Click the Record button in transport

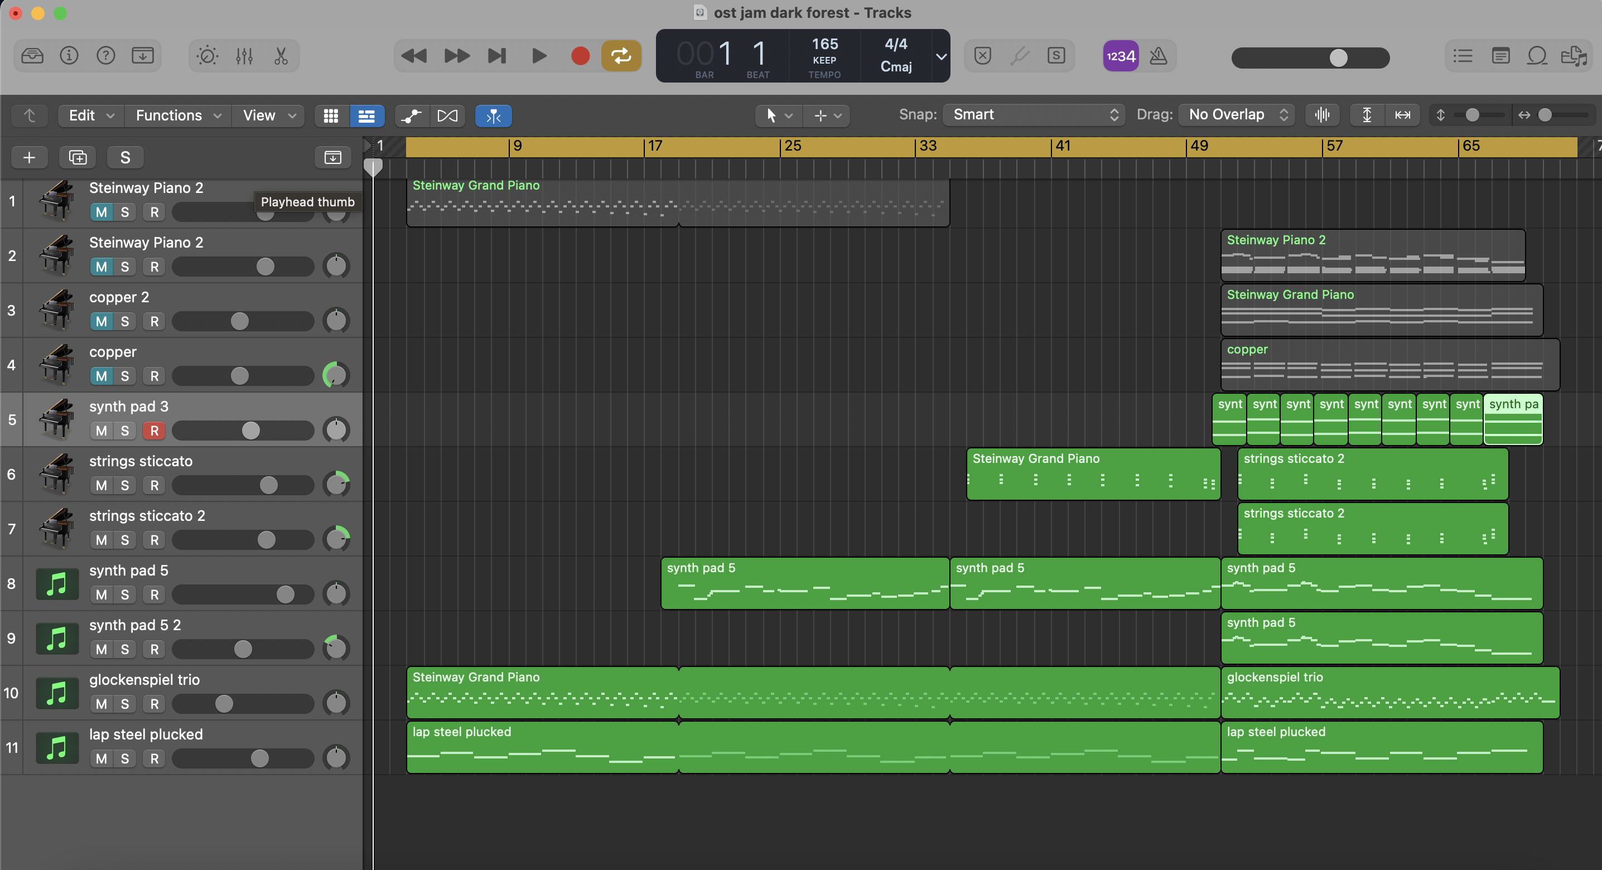[x=580, y=56]
